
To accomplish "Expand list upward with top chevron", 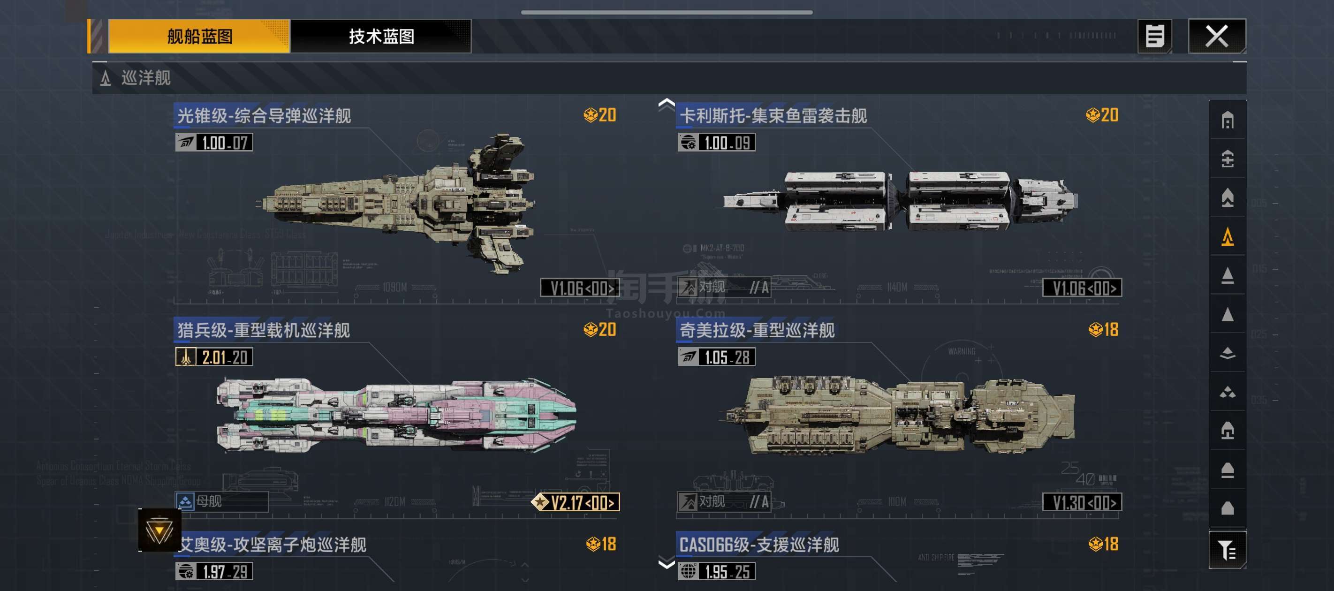I will point(667,105).
